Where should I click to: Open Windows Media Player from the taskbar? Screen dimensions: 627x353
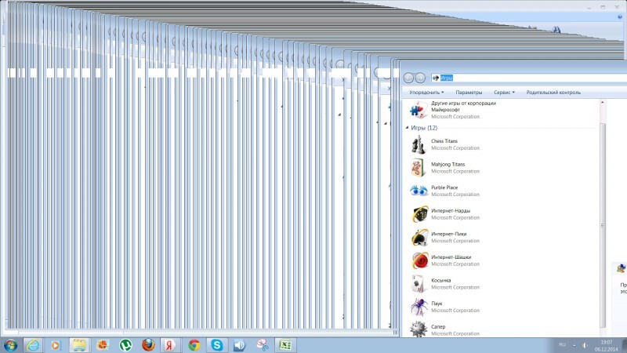tap(56, 345)
